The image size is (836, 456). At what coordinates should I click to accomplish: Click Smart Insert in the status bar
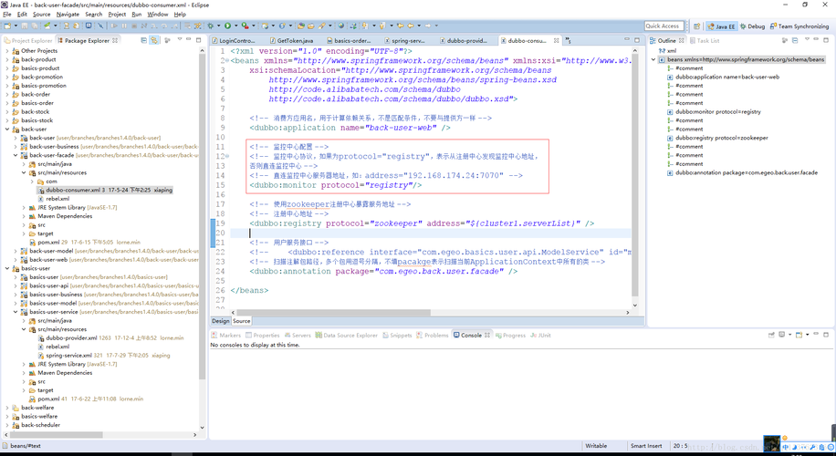tap(646, 446)
